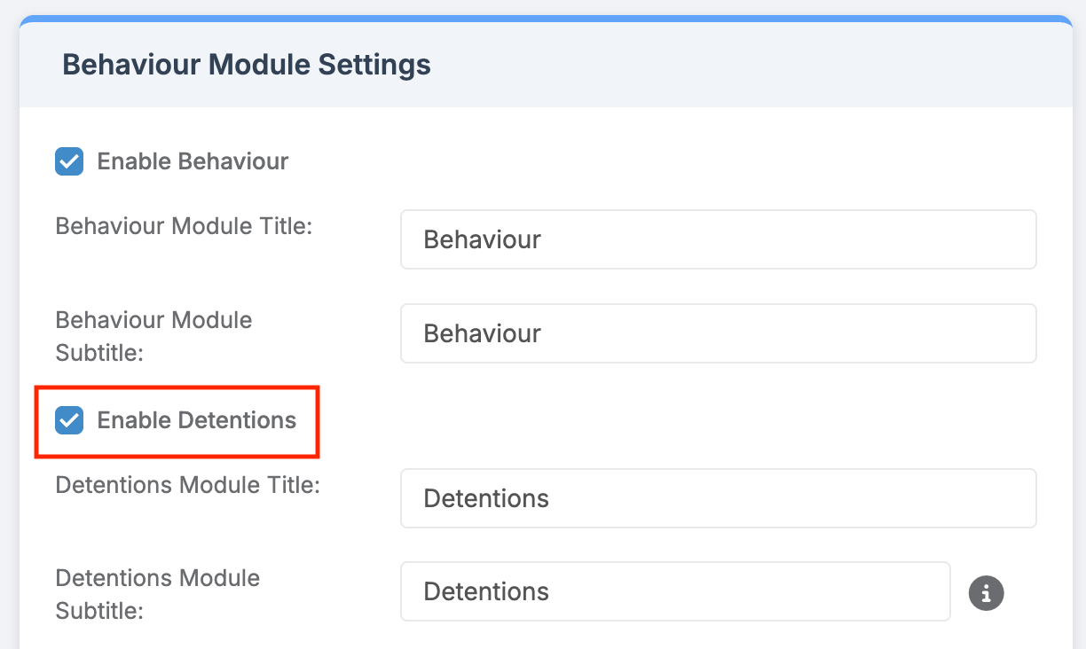This screenshot has width=1086, height=649.
Task: Click the word Detentions in the subtitle field
Action: point(485,592)
